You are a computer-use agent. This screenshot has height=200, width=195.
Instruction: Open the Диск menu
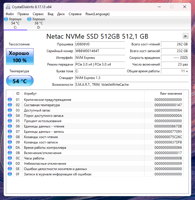tap(61, 14)
